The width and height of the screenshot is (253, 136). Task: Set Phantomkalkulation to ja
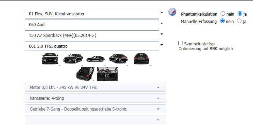pyautogui.click(x=240, y=14)
